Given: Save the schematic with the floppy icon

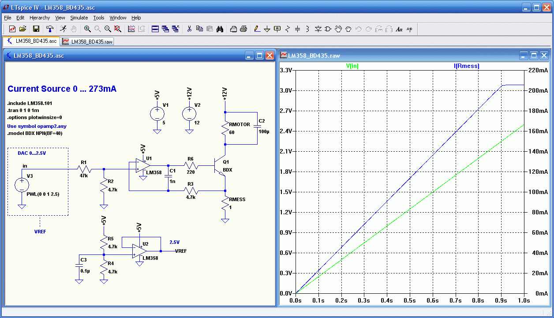Looking at the screenshot, I should [x=36, y=29].
